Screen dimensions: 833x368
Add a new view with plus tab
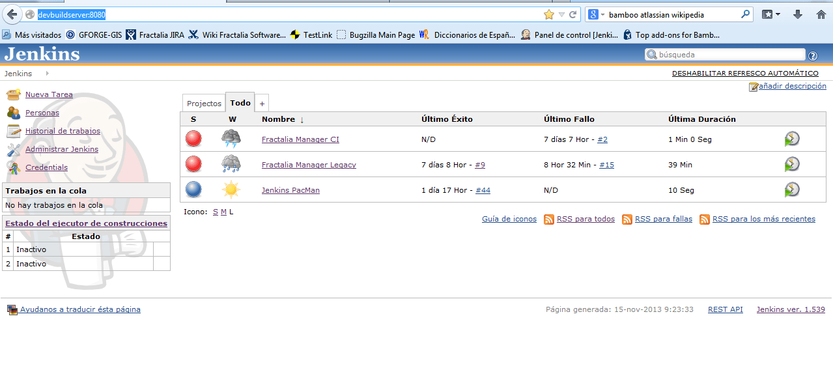tap(262, 104)
